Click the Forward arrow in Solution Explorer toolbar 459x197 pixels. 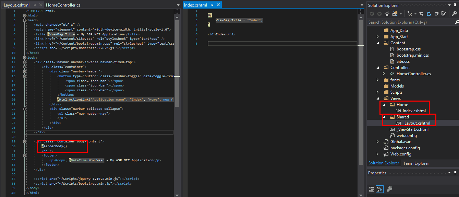(x=379, y=14)
